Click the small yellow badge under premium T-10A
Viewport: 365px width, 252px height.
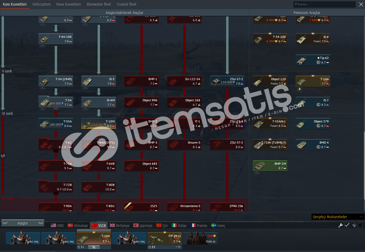coord(299,89)
